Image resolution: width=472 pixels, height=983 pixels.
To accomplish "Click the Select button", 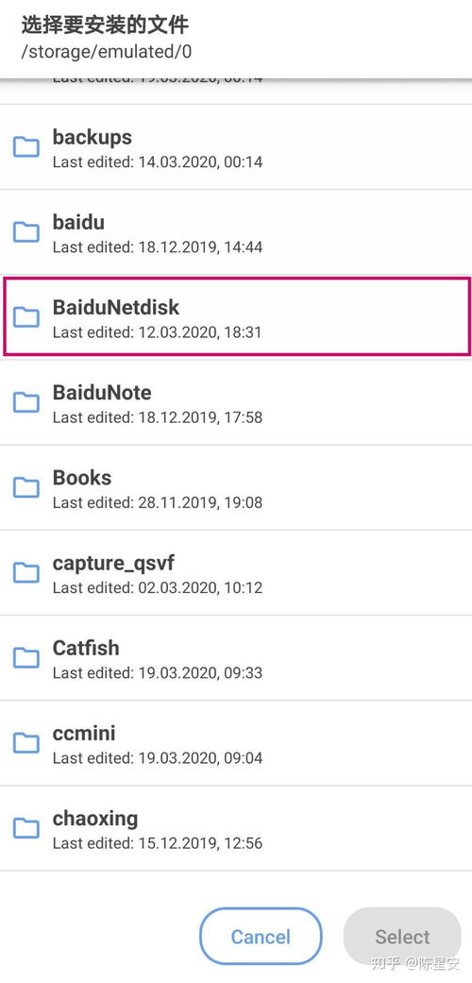I will tap(402, 937).
